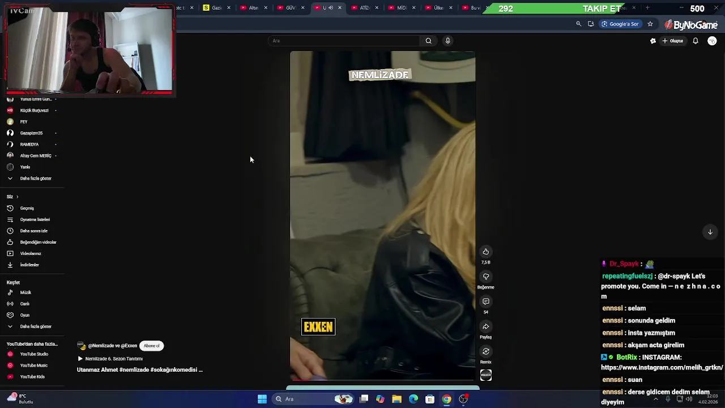Open the Remix icon
This screenshot has width=725, height=408.
pos(485,351)
